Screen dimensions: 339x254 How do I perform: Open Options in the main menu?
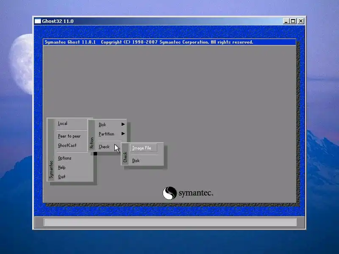tap(64, 158)
